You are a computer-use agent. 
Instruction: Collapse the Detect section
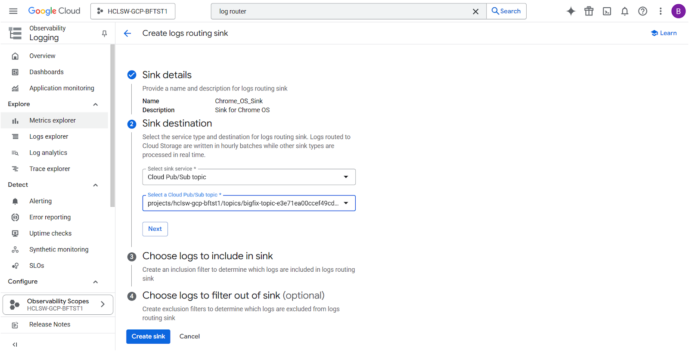tap(96, 185)
